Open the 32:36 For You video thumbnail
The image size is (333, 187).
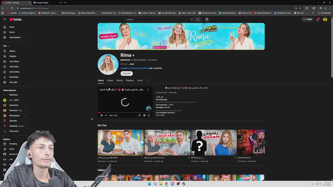click(x=121, y=143)
